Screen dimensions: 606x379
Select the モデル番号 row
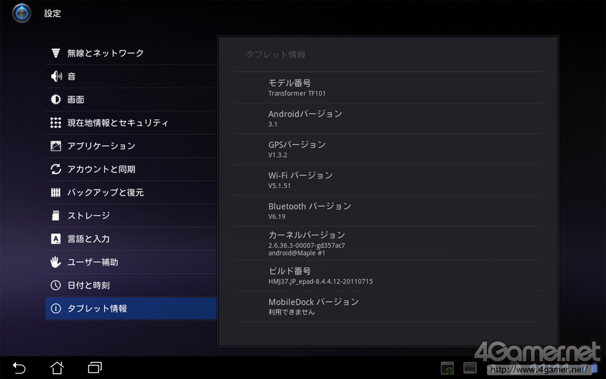(388, 88)
